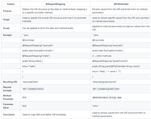Click the "// ... other methods" comment cell

(102, 56)
